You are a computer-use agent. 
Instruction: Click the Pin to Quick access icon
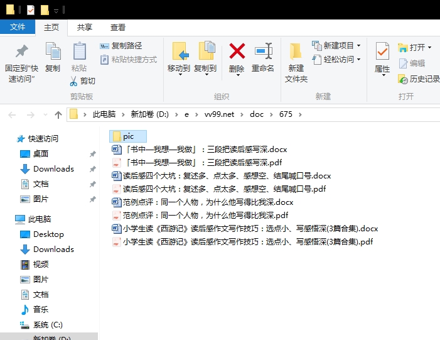point(21,51)
